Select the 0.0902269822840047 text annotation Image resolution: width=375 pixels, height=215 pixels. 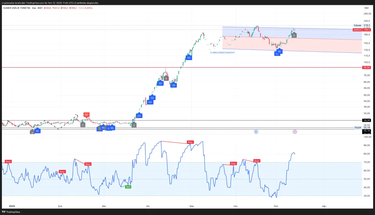click(x=222, y=53)
